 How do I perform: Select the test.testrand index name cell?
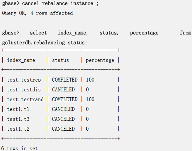pos(25,99)
